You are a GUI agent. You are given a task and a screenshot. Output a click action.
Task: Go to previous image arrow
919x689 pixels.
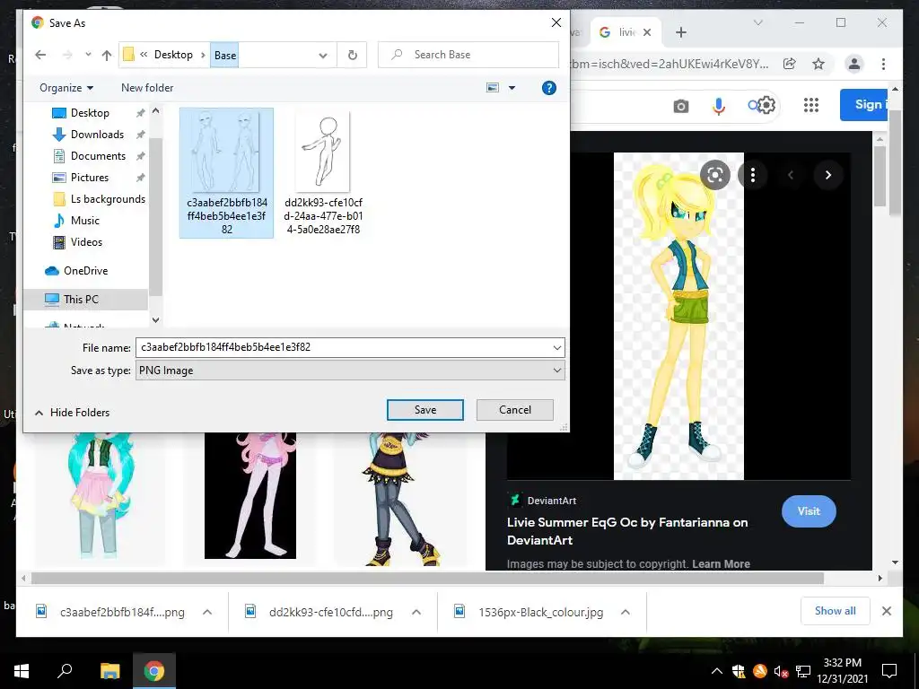pos(790,175)
